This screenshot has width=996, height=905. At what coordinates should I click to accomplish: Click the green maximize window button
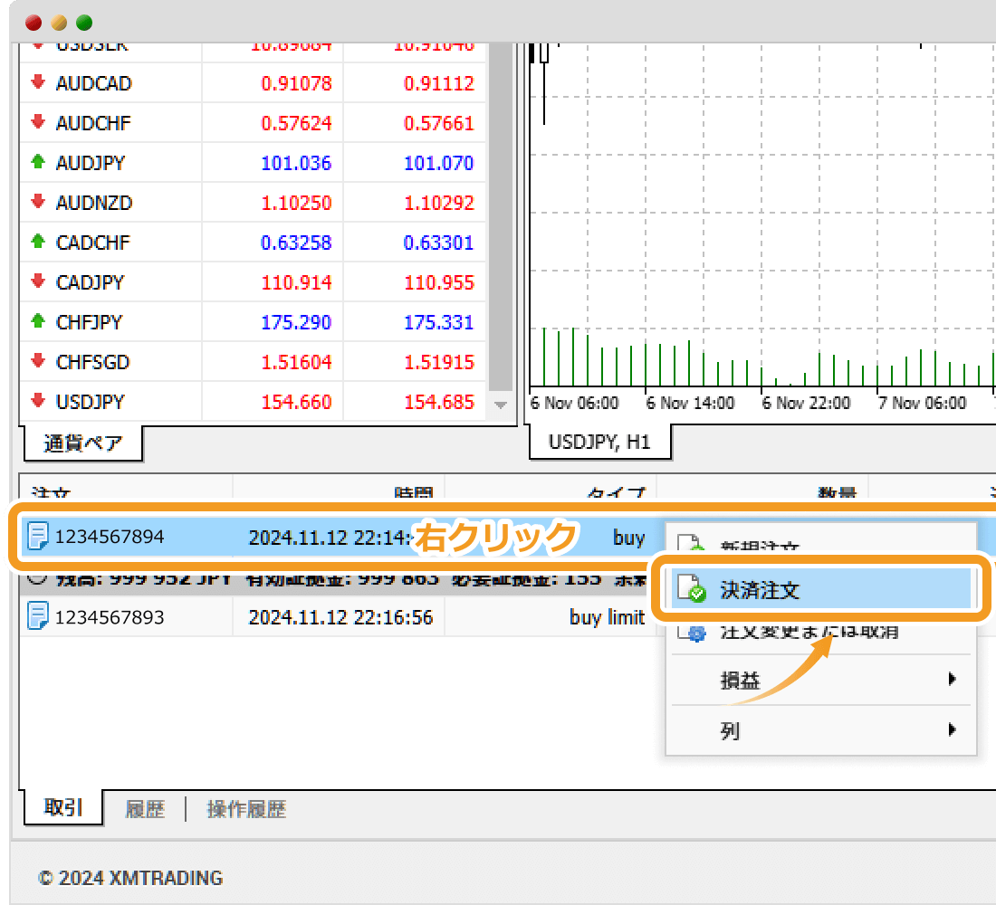(84, 23)
